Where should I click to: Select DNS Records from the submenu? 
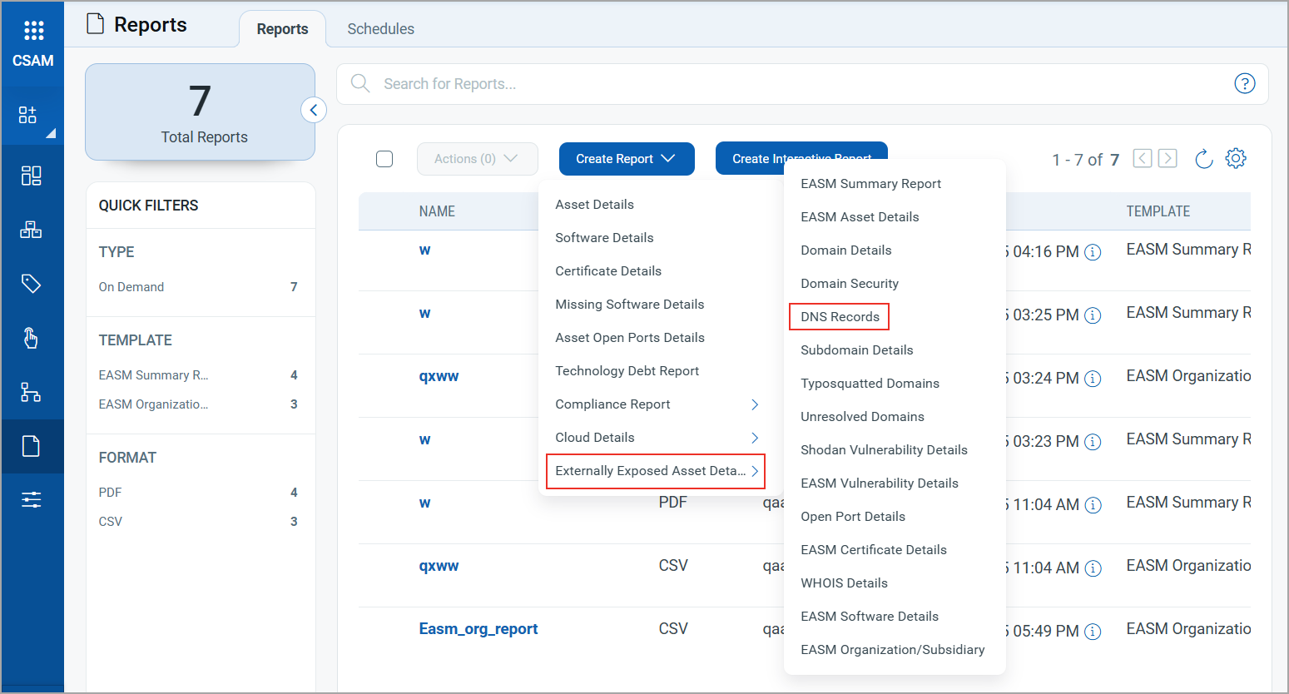pos(840,317)
